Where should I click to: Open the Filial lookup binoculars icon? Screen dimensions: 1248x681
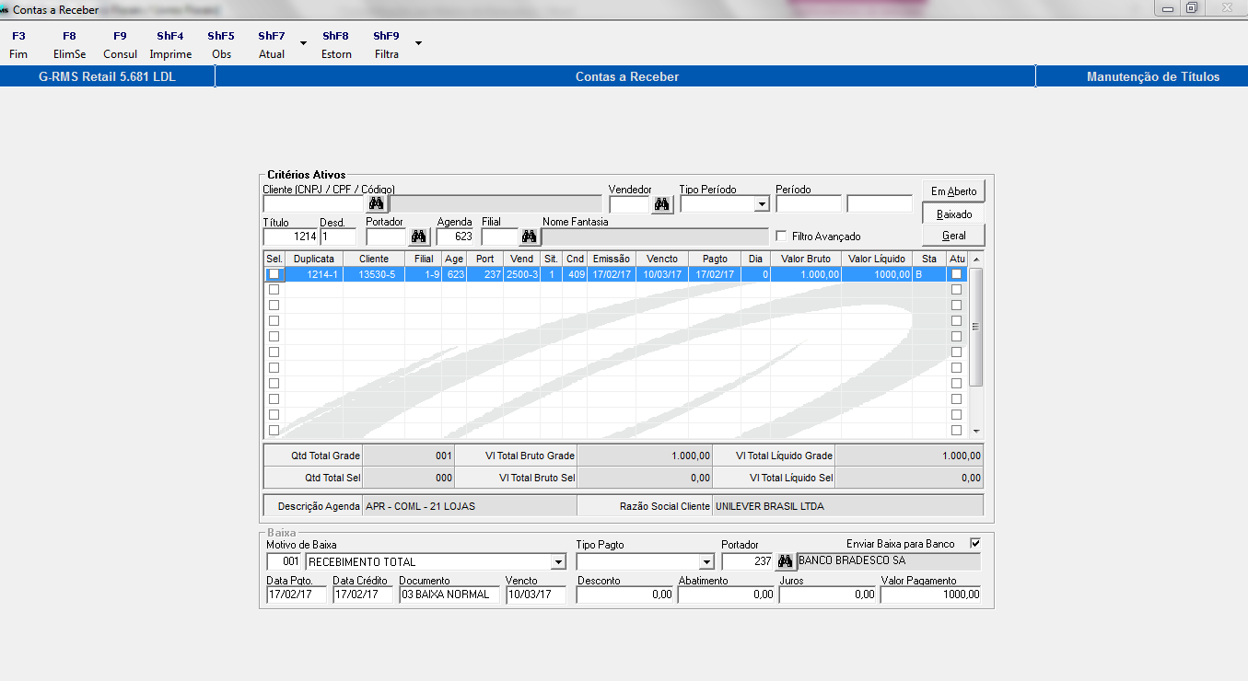click(x=529, y=237)
